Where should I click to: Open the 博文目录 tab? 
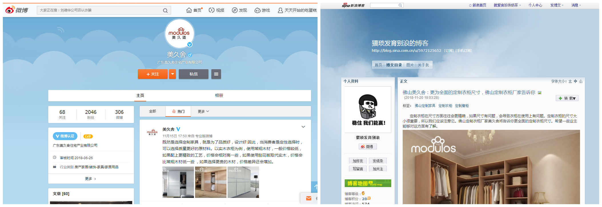click(394, 65)
